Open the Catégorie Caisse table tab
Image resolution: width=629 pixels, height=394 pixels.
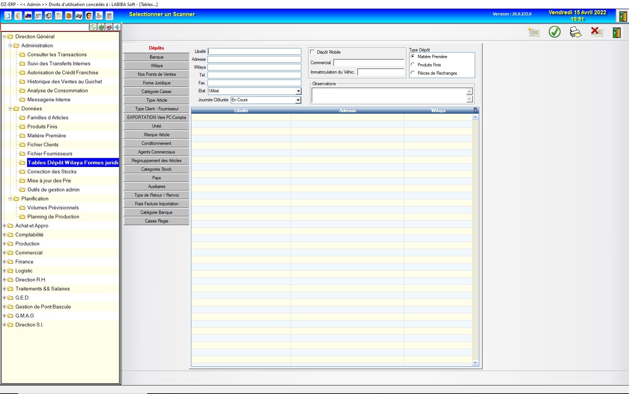tap(156, 92)
